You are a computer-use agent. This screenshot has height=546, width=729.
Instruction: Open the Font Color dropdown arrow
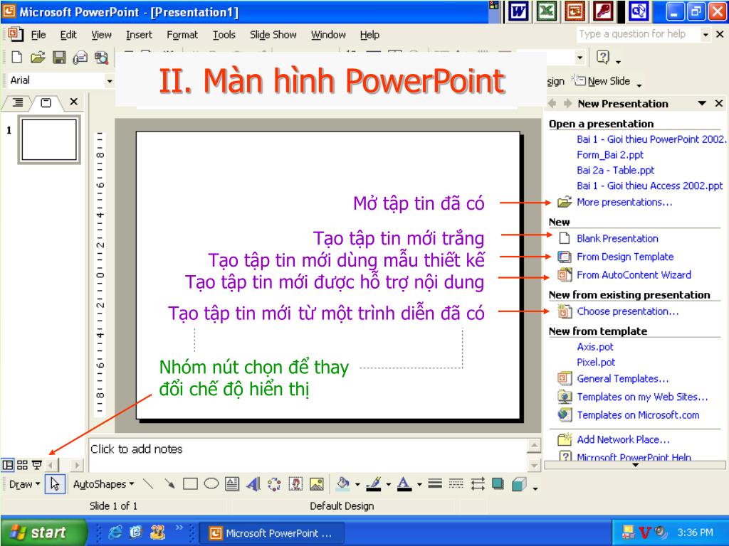(419, 485)
